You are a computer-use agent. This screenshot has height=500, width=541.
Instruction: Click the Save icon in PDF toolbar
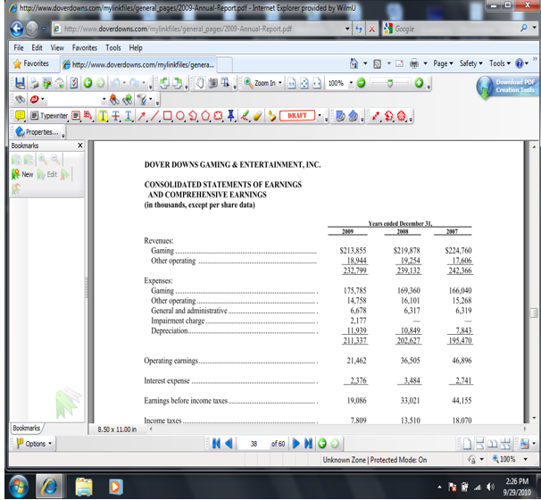pos(21,83)
